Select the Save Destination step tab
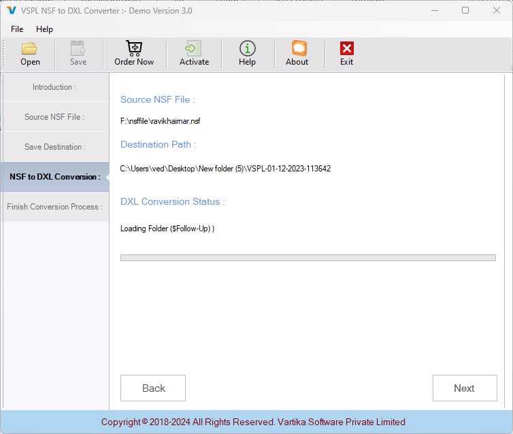The height and width of the screenshot is (434, 513). click(55, 147)
